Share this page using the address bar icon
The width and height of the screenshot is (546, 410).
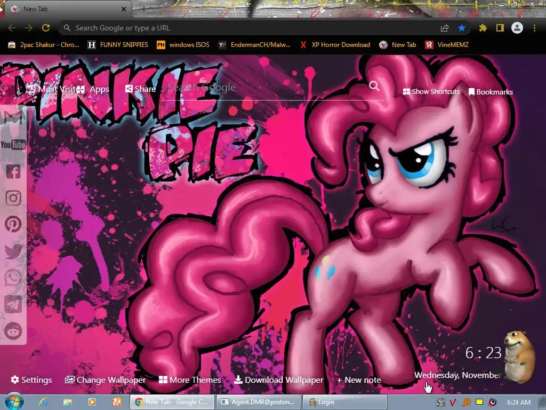point(445,28)
